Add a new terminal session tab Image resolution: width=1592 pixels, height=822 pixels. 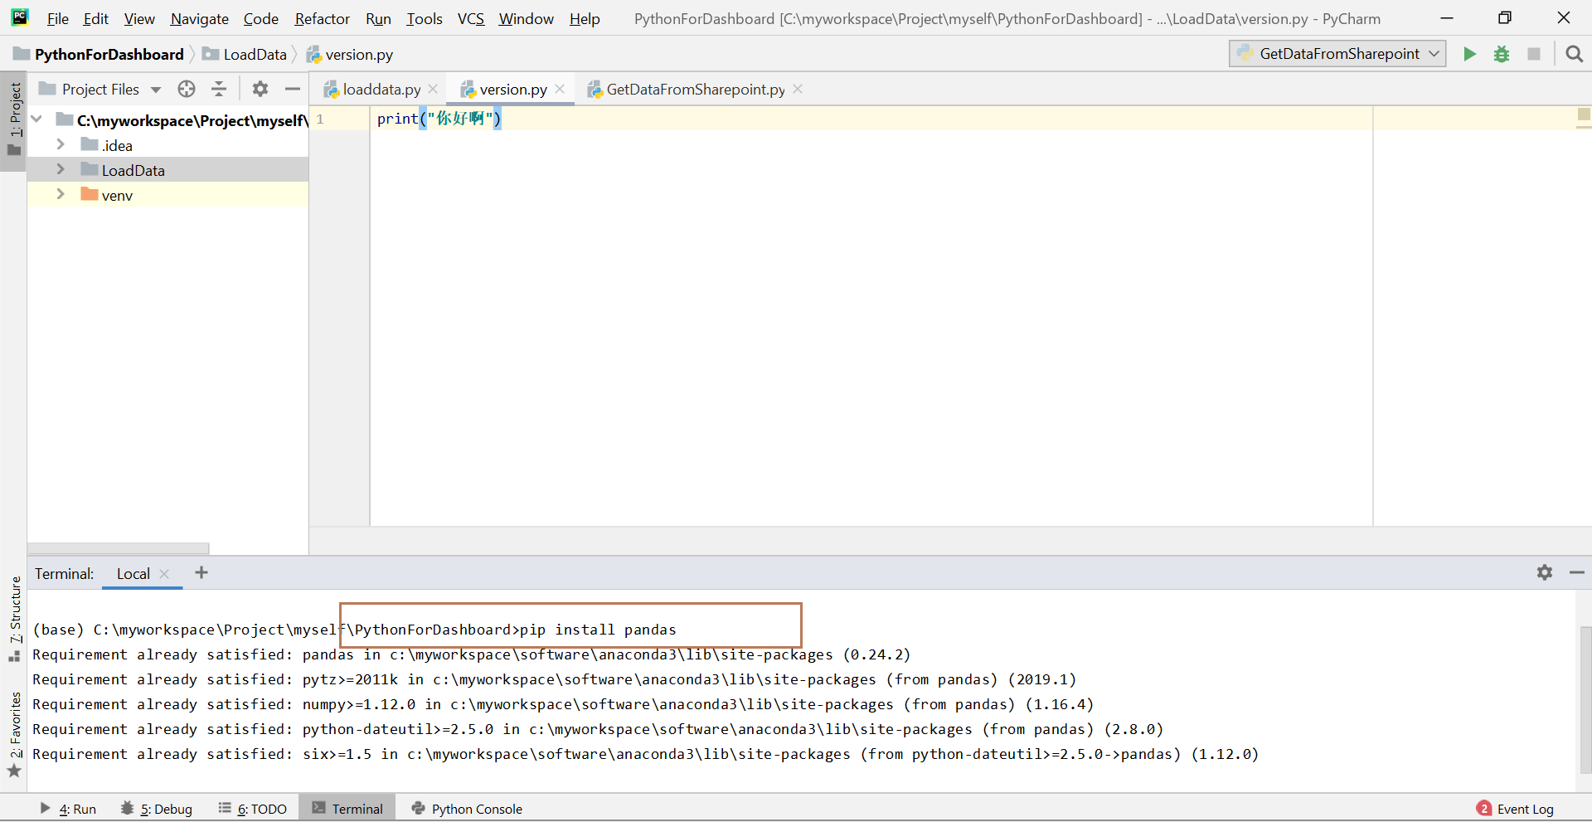tap(201, 572)
